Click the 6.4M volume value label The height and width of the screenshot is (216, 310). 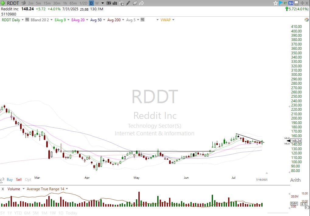[294, 203]
